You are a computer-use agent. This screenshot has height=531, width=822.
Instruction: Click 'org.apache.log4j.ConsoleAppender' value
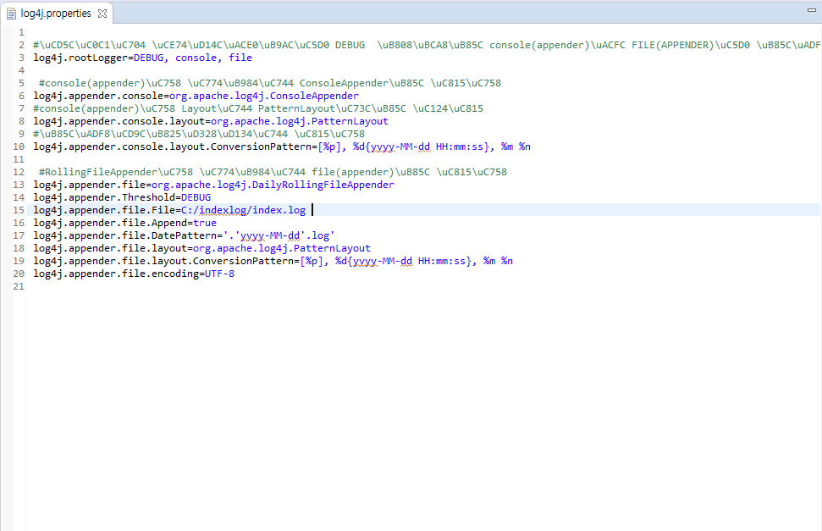point(263,96)
